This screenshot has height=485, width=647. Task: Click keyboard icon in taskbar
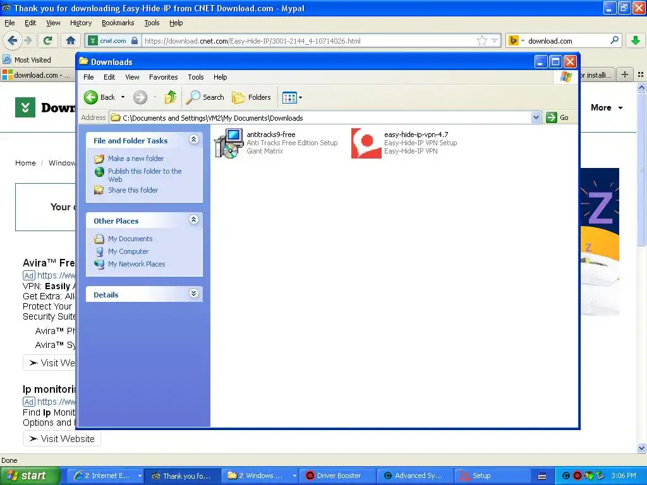[542, 476]
